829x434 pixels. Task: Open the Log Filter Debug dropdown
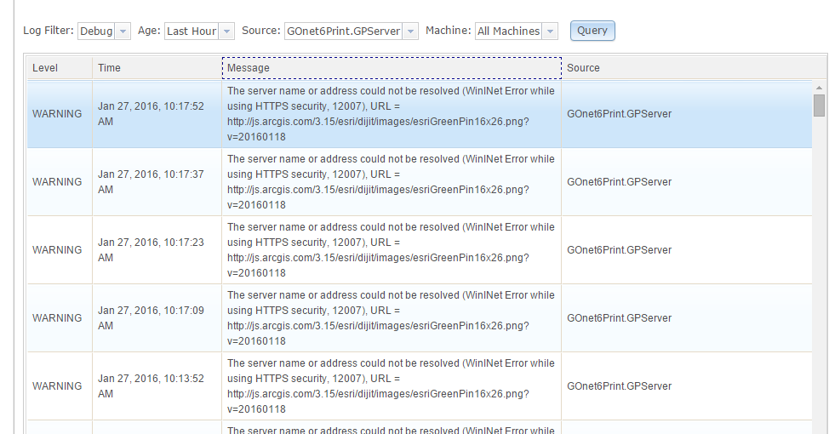104,31
